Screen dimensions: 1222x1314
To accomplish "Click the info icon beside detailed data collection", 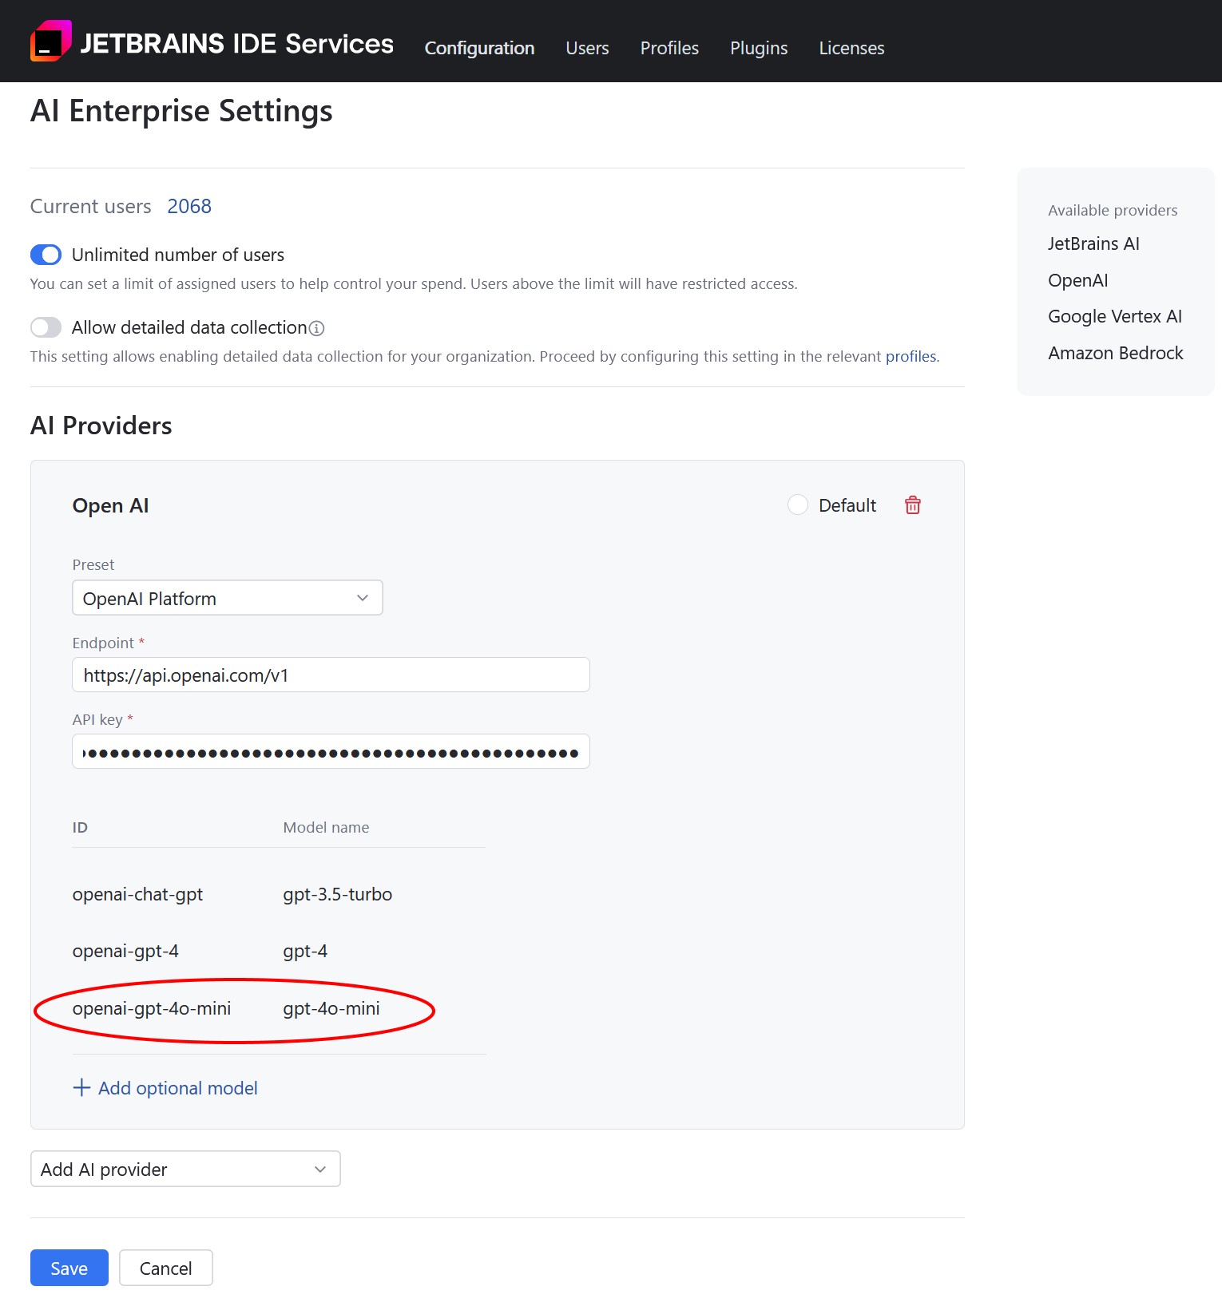I will pyautogui.click(x=317, y=328).
